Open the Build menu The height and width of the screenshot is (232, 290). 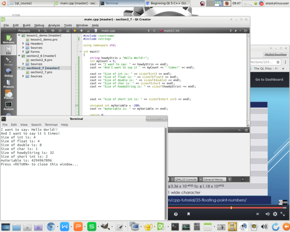26,25
